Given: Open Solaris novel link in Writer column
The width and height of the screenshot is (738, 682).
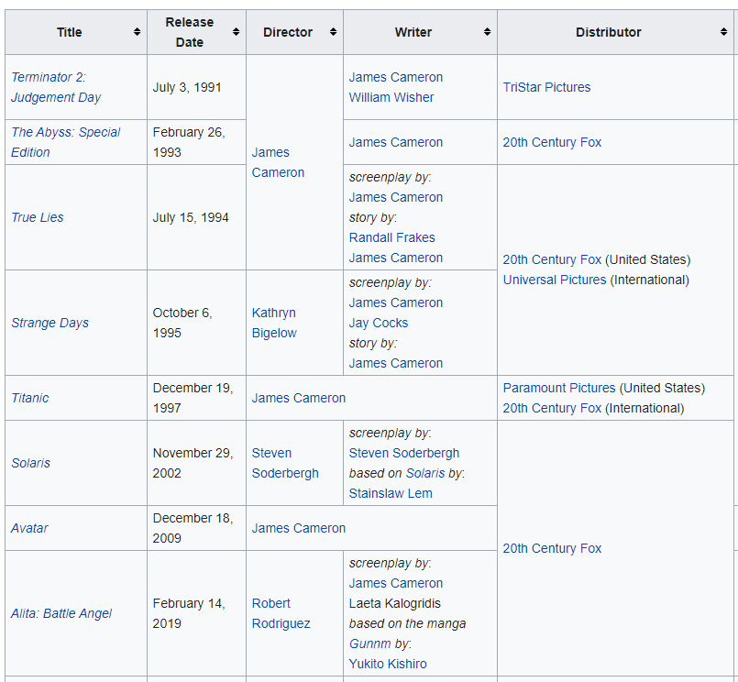Looking at the screenshot, I should pos(425,473).
